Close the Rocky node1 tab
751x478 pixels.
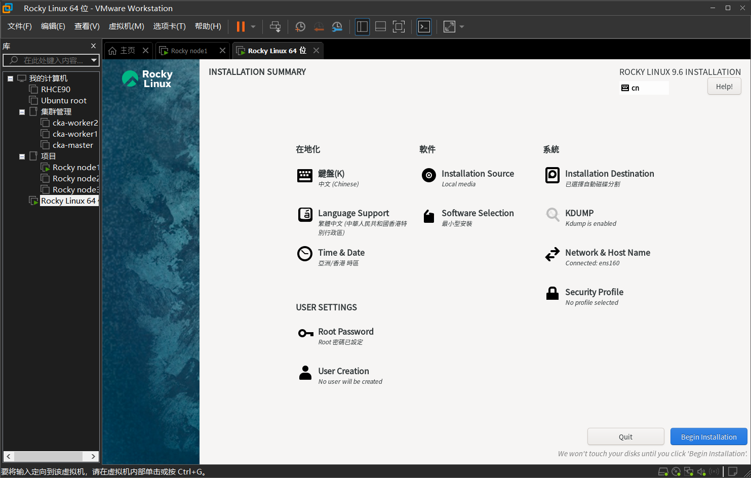pos(222,51)
